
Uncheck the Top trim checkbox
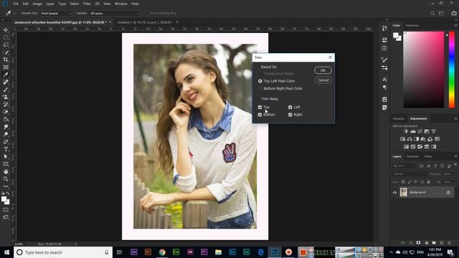(x=260, y=107)
